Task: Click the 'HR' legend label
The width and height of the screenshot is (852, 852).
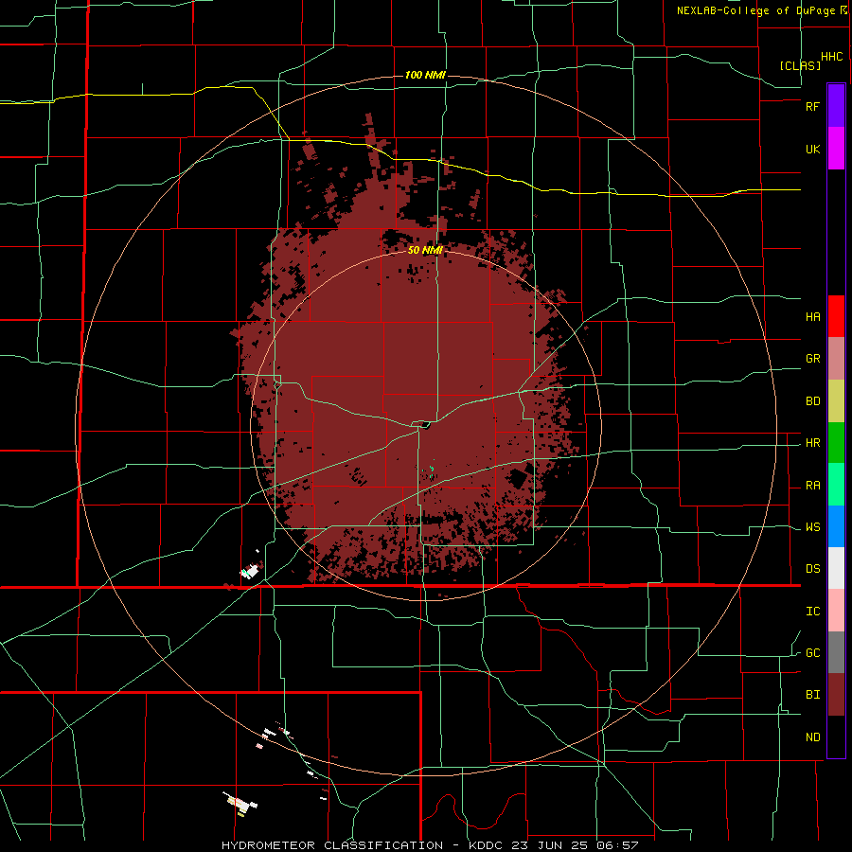Action: pyautogui.click(x=812, y=443)
